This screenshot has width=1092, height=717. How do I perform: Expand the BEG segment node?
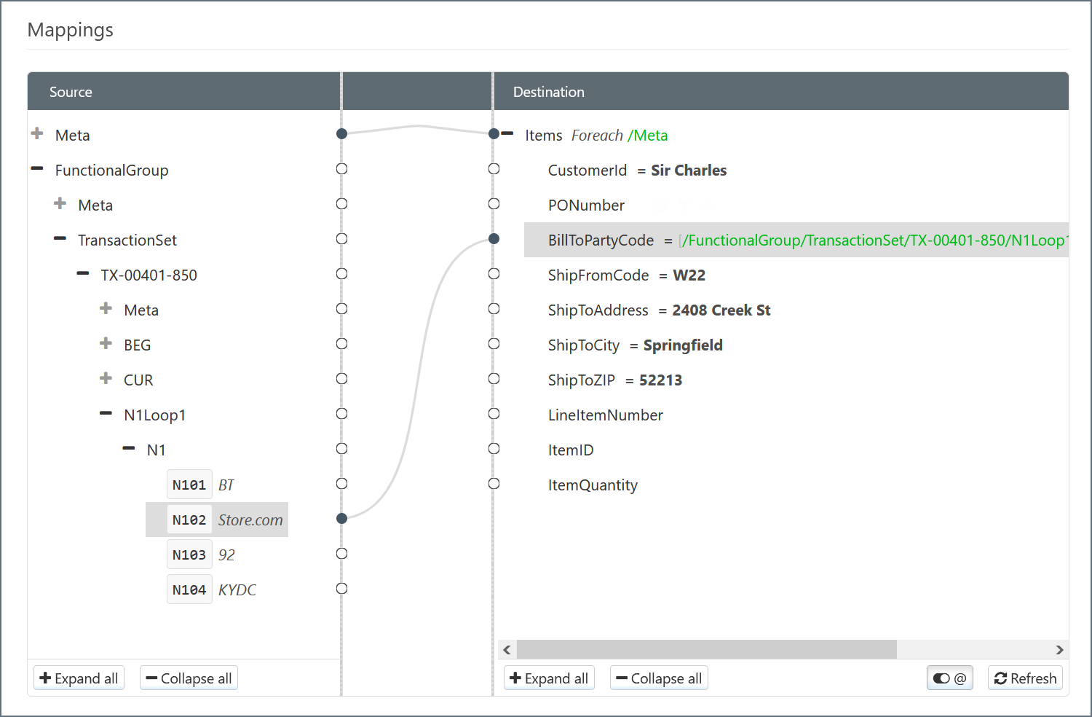coord(106,343)
